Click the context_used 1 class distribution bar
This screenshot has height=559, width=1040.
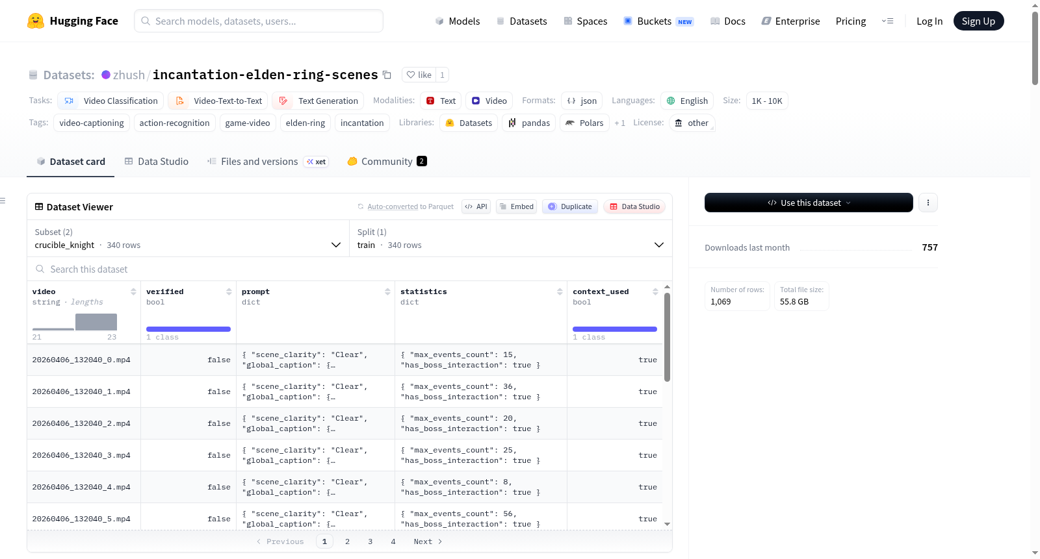(615, 329)
